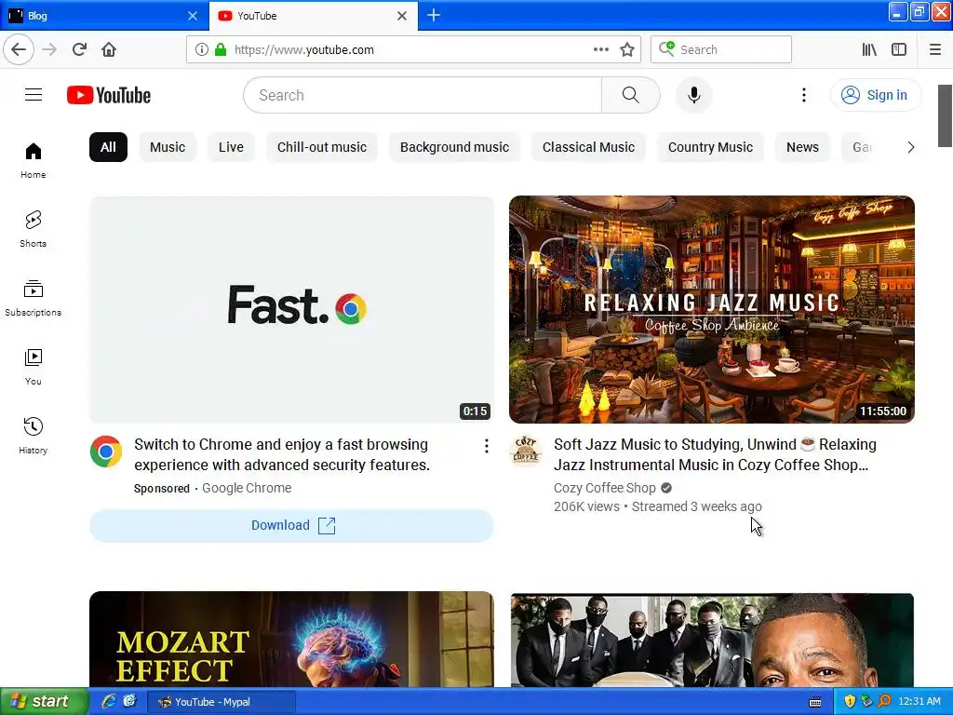953x715 pixels.
Task: Click the magnifier tray icon
Action: 884,702
